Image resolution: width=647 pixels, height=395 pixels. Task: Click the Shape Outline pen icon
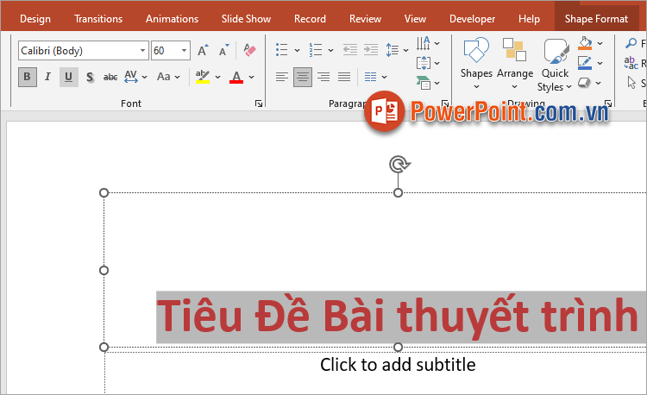(x=585, y=63)
